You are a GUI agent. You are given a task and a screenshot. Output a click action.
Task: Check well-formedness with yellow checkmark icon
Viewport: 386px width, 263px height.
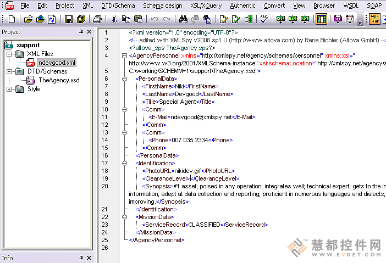[x=224, y=19]
